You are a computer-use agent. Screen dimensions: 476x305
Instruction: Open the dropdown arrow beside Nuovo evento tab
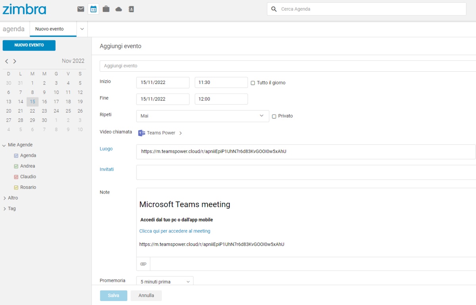82,29
